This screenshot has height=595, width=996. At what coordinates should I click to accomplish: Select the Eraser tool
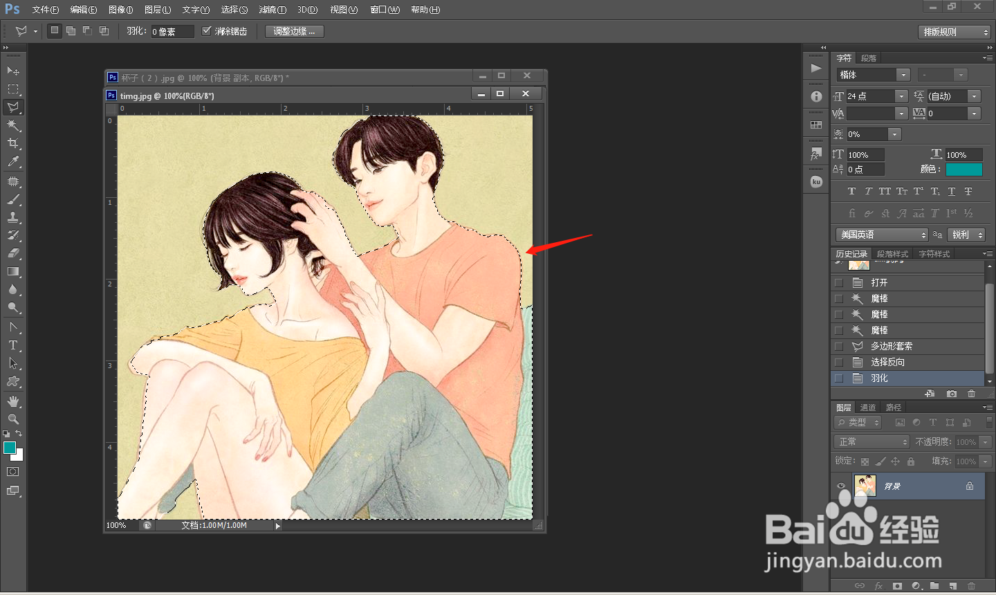tap(13, 253)
